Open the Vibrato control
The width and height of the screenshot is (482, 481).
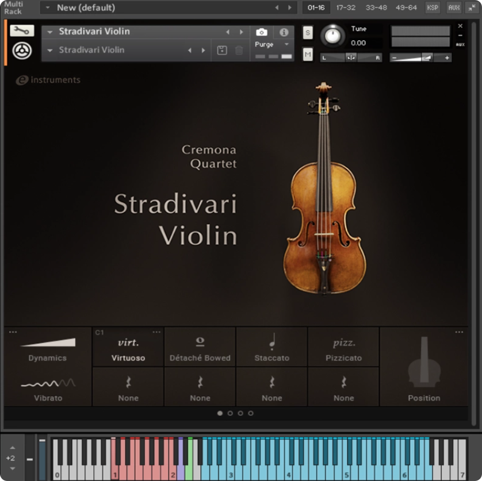coord(48,390)
